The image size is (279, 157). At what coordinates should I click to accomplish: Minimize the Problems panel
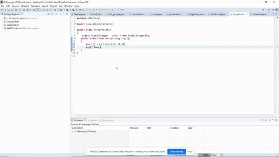(272, 120)
